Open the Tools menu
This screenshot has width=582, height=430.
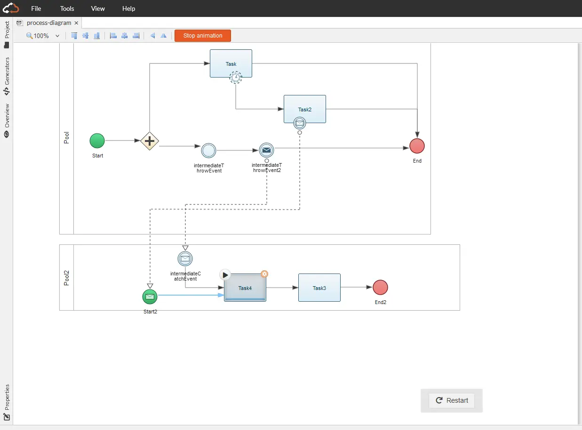click(67, 8)
